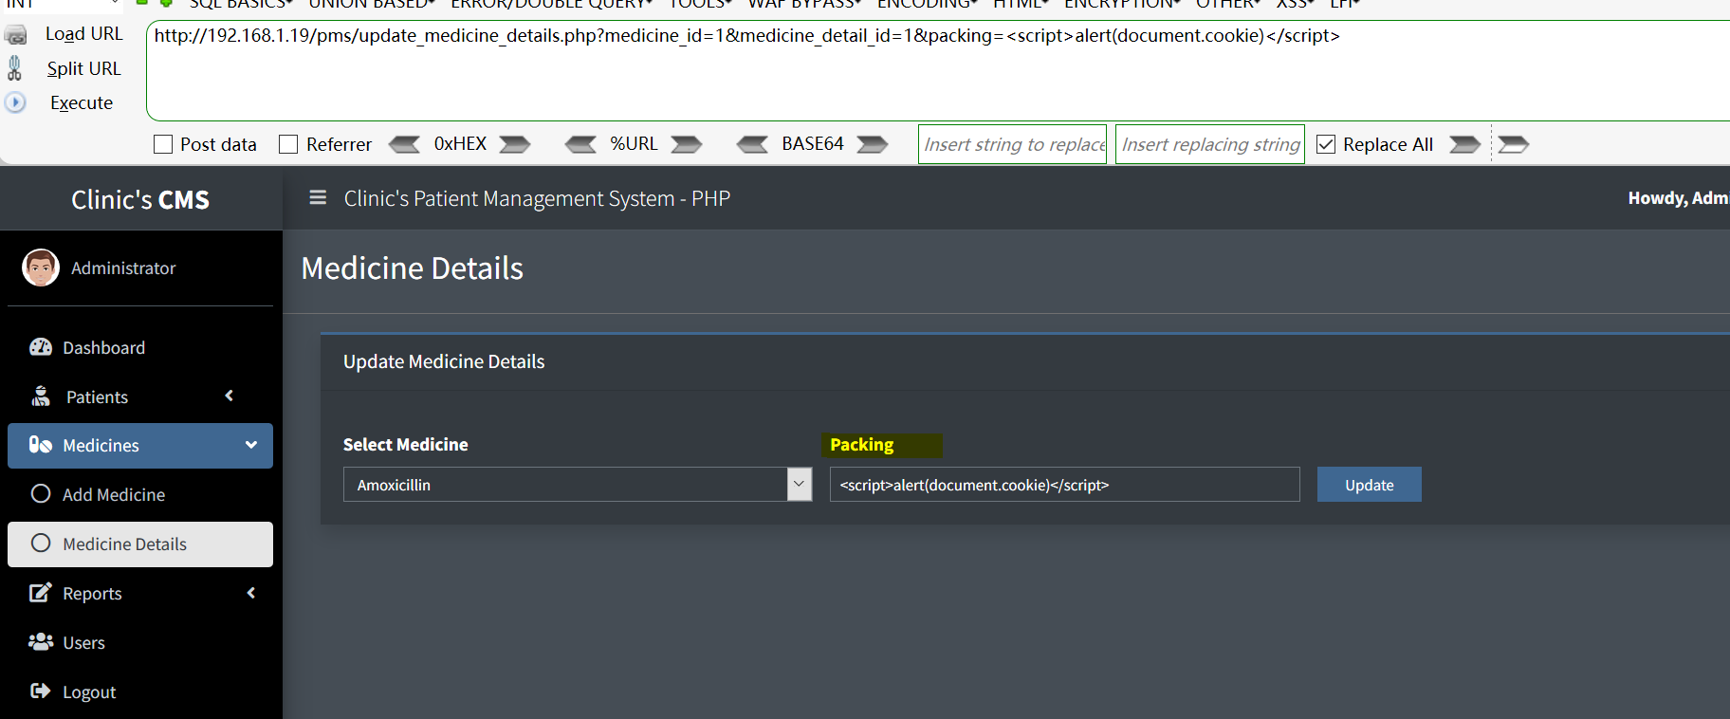Open the ERROR/DOUBLE QUERY menu
The width and height of the screenshot is (1730, 719).
click(x=552, y=5)
